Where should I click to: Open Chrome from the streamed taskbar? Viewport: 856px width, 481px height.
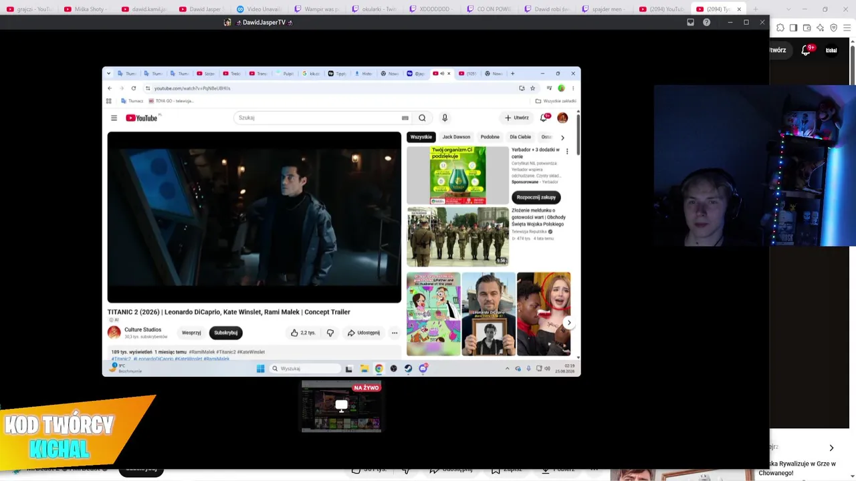click(379, 369)
